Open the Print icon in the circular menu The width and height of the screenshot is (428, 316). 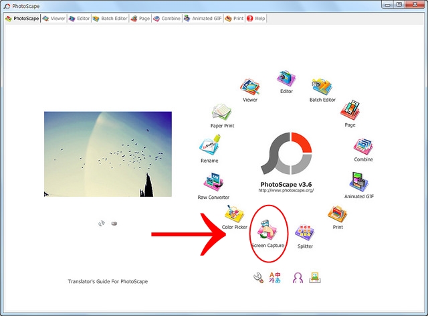pos(337,215)
